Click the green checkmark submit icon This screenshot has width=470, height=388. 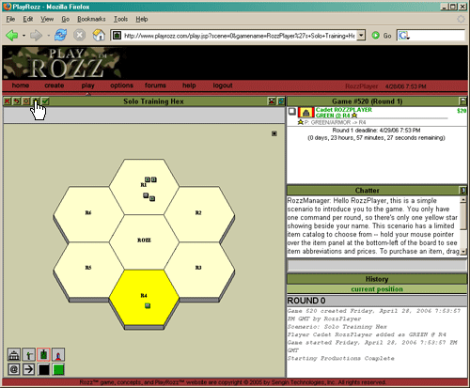point(46,101)
